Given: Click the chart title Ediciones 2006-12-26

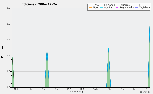Looking at the screenshot, I should pyautogui.click(x=39, y=4).
